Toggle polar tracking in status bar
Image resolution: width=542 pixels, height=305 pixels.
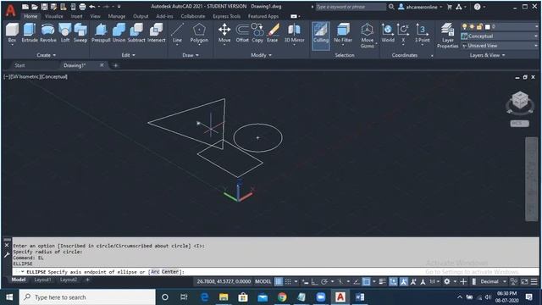[324, 281]
